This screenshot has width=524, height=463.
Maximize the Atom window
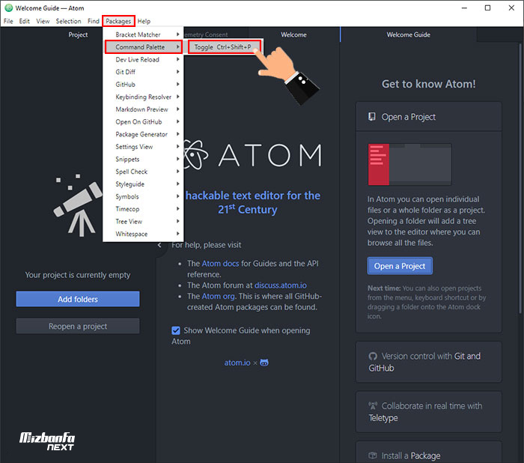[487, 7]
